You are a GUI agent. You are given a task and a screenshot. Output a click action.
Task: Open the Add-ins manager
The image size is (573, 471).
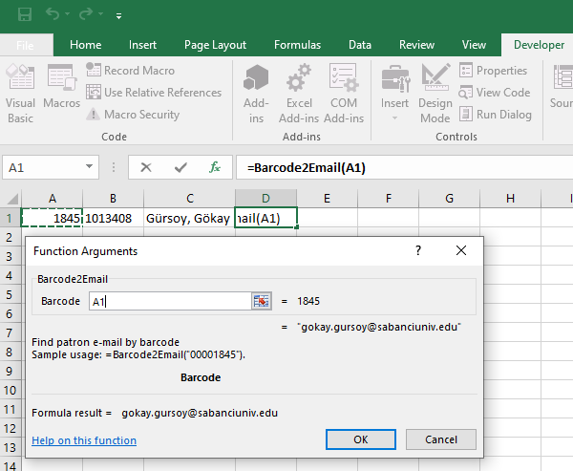[x=256, y=94]
